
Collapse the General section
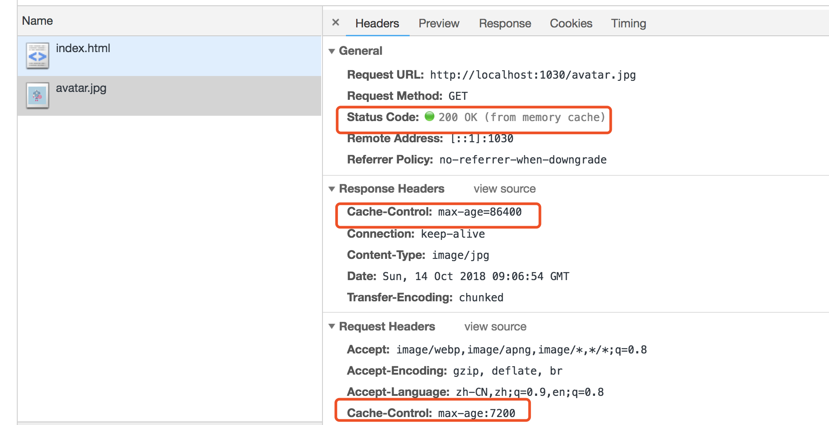tap(332, 51)
